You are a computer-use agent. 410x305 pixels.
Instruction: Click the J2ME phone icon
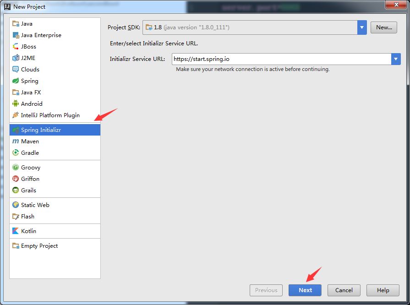point(16,58)
